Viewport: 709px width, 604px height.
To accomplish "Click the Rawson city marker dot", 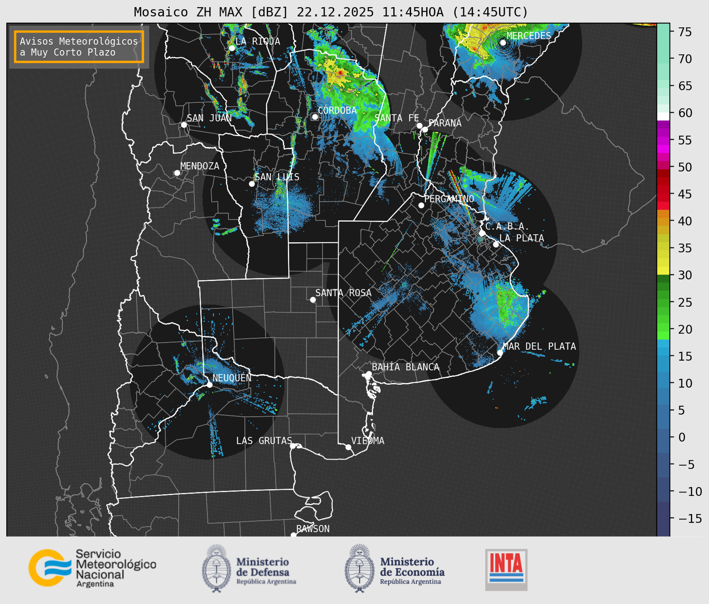I will 293,535.
